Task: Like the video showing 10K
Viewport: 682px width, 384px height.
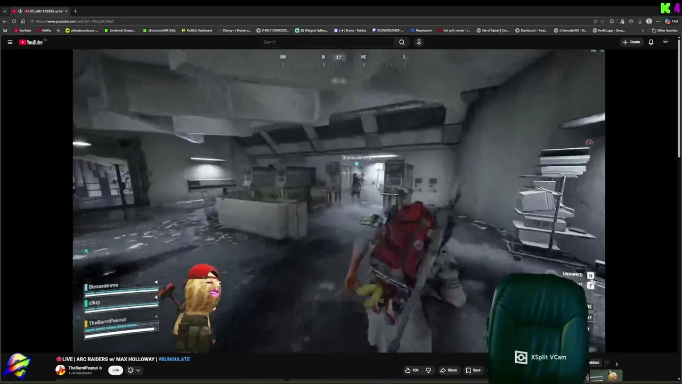Action: [412, 370]
